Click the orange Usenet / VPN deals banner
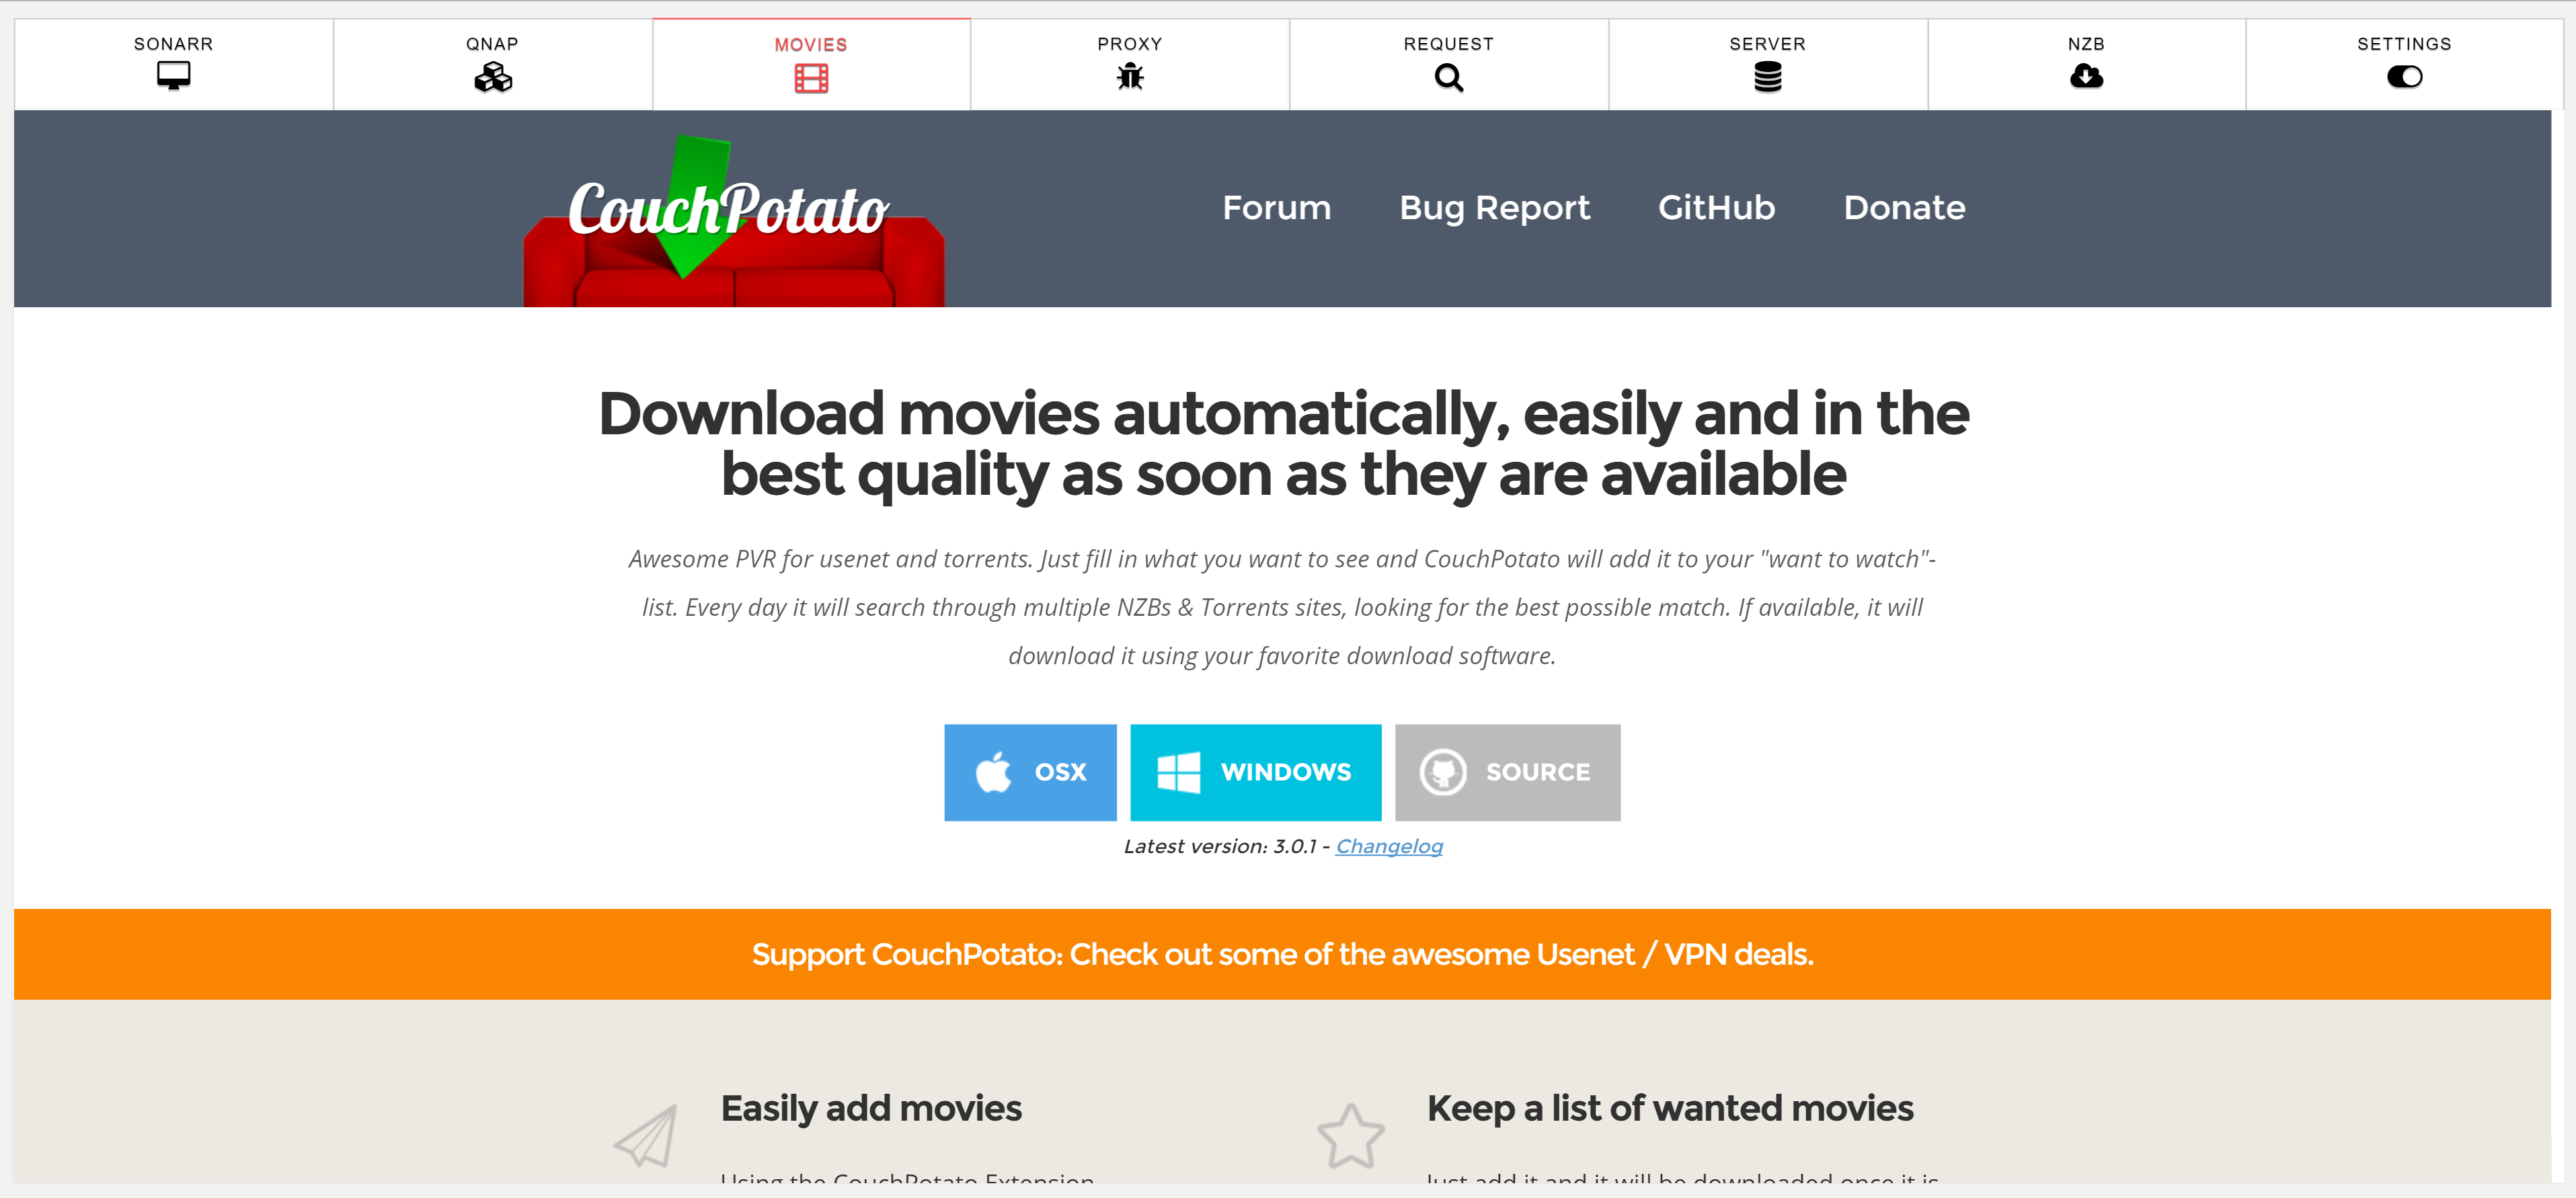Viewport: 2576px width, 1198px height. click(x=1282, y=954)
